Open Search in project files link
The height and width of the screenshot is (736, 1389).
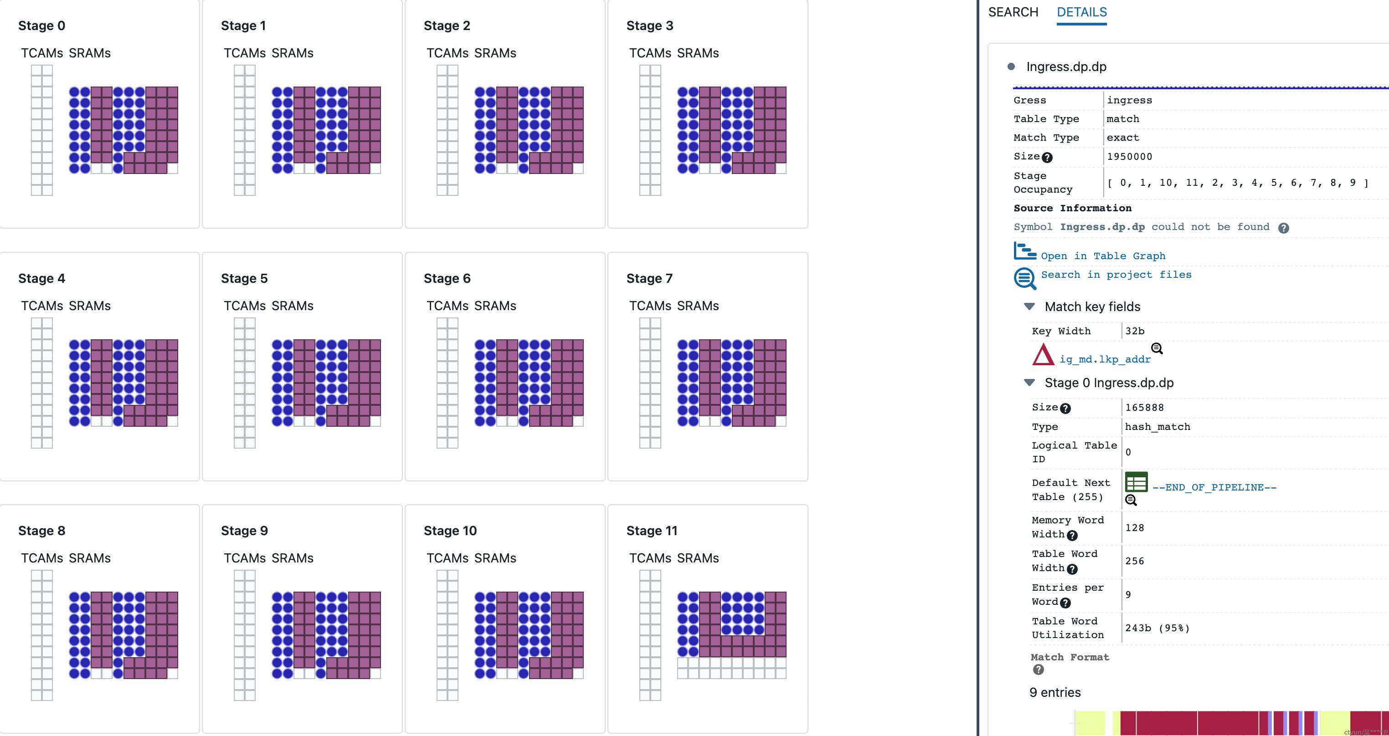point(1116,275)
